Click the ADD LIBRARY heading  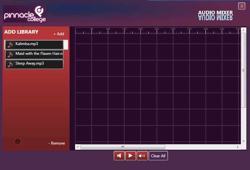pyautogui.click(x=21, y=32)
